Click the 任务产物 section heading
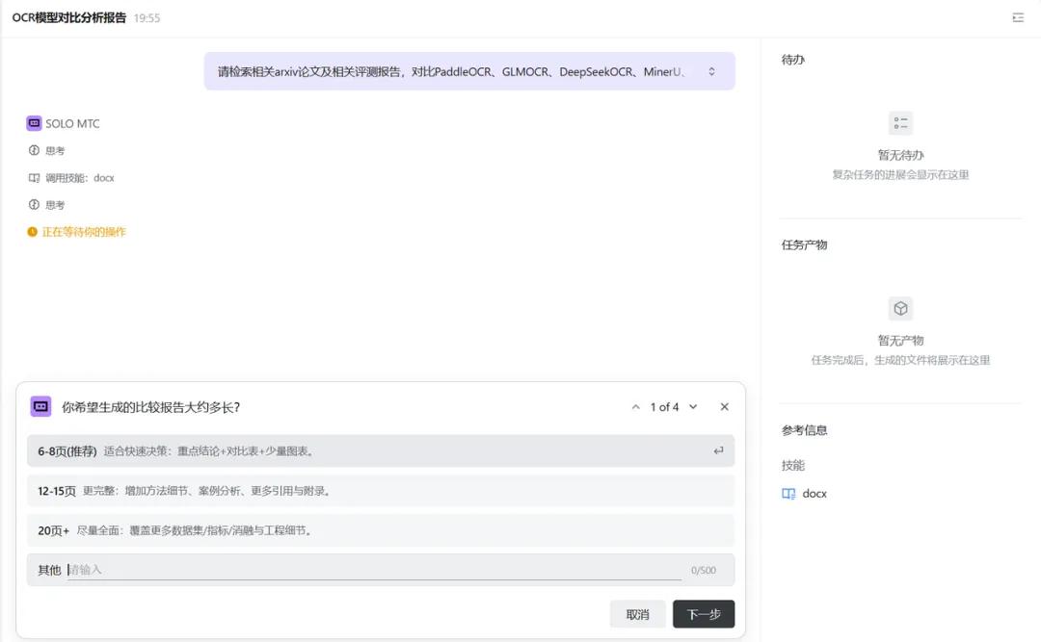This screenshot has width=1041, height=642. tap(804, 244)
